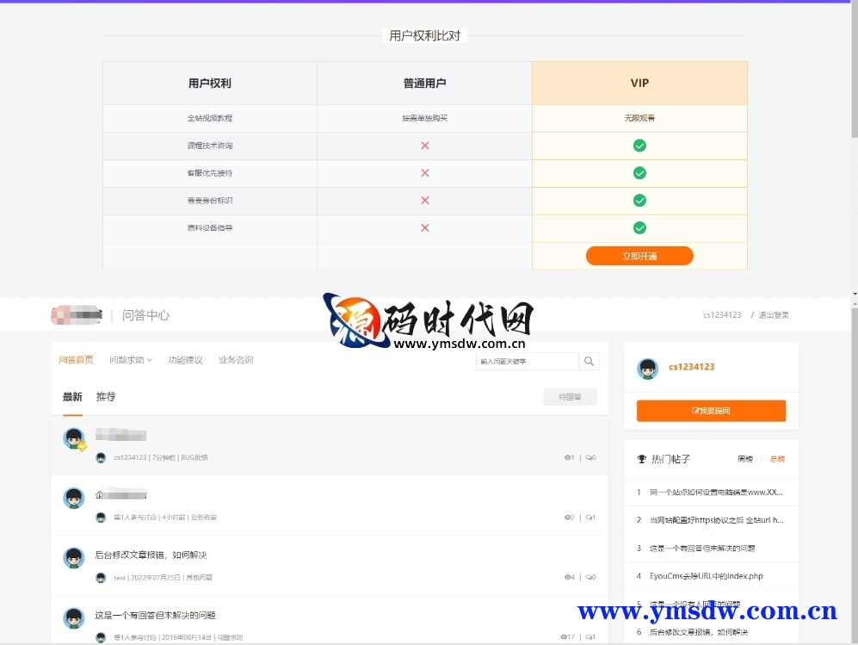Open the 功能建议 nav item

(185, 360)
